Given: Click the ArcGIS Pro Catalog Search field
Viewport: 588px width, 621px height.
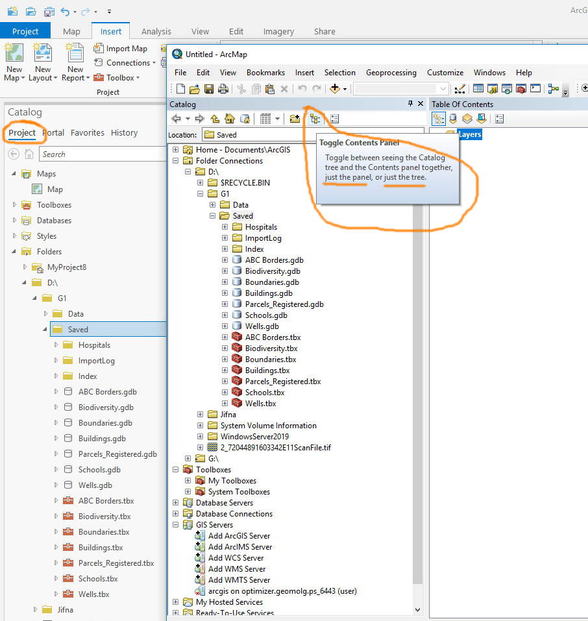Looking at the screenshot, I should 103,154.
